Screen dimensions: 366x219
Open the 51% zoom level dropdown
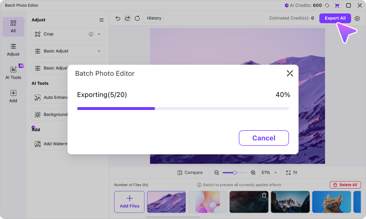(x=269, y=173)
